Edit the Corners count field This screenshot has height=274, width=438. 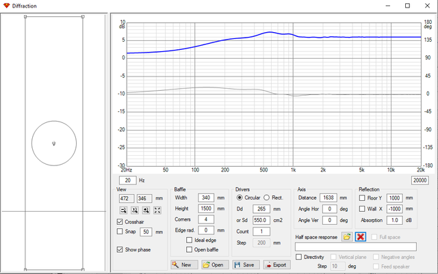pyautogui.click(x=206, y=219)
